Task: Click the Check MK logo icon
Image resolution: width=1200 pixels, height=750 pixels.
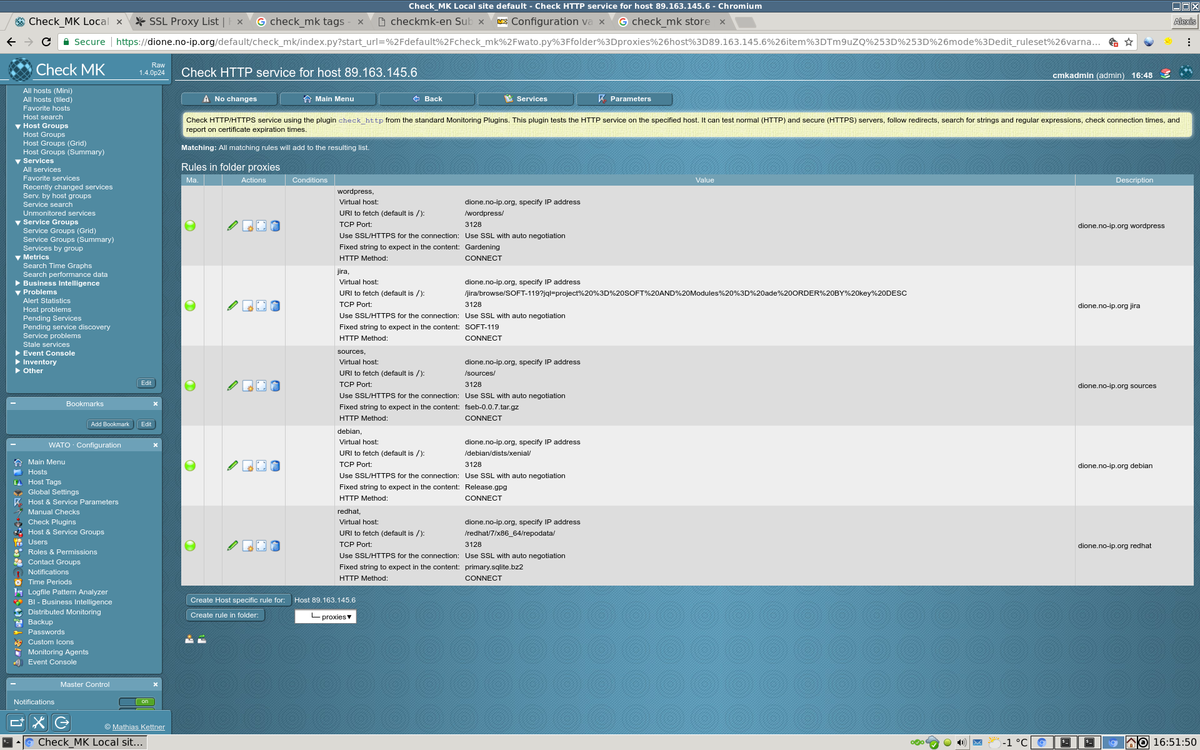Action: 20,69
